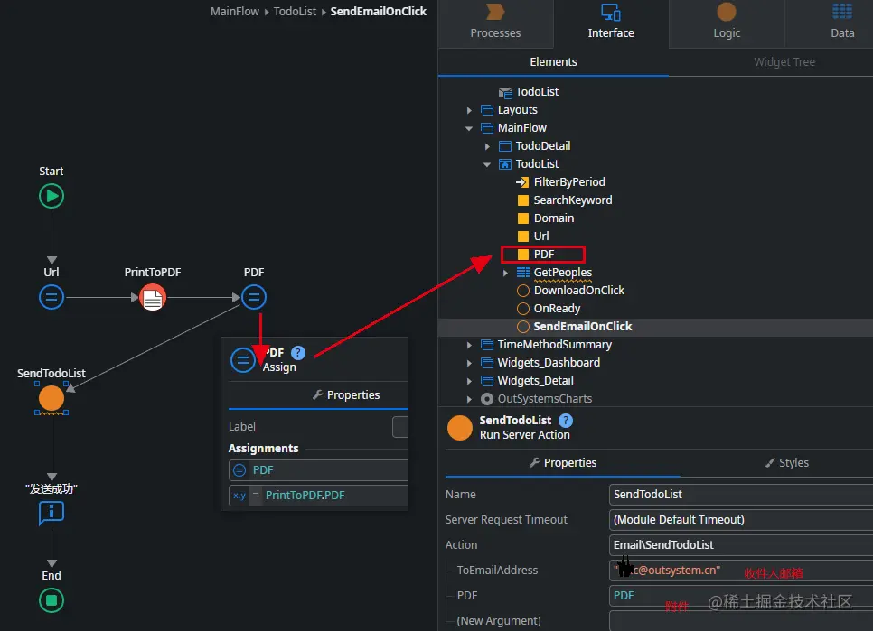Switch to the Elements tab
The width and height of the screenshot is (873, 631).
coord(553,62)
